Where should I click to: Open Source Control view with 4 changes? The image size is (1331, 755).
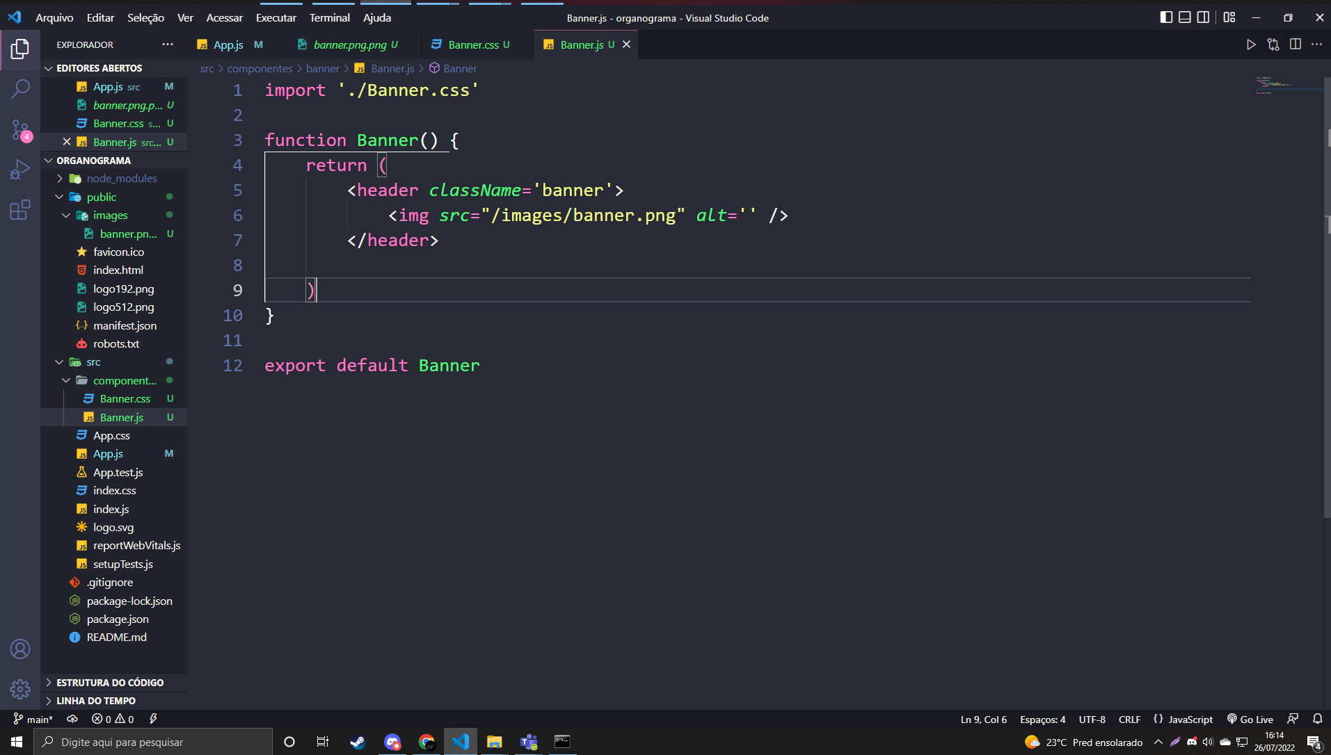point(20,129)
